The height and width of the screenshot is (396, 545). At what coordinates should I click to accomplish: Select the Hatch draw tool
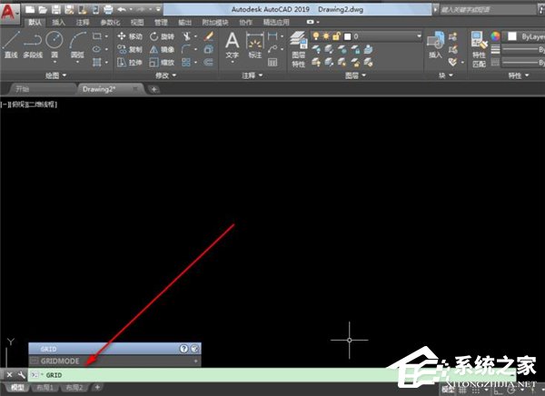coord(97,63)
